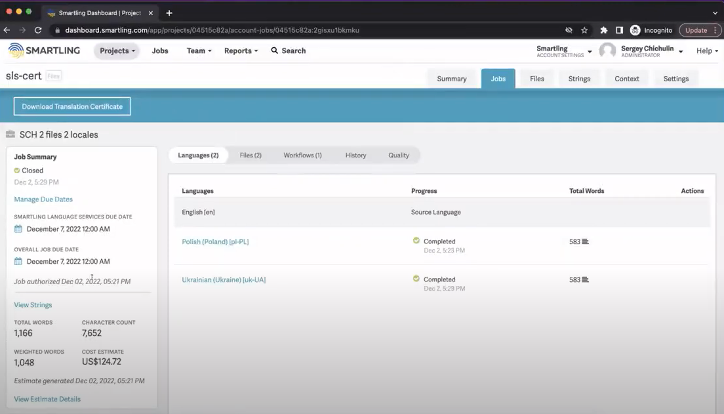Click the Files badge next to sls-cert
The height and width of the screenshot is (414, 724).
[x=54, y=75]
